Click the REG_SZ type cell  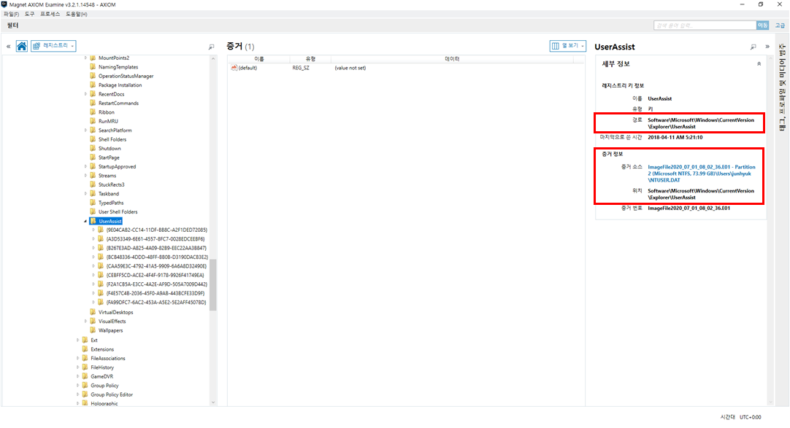301,68
